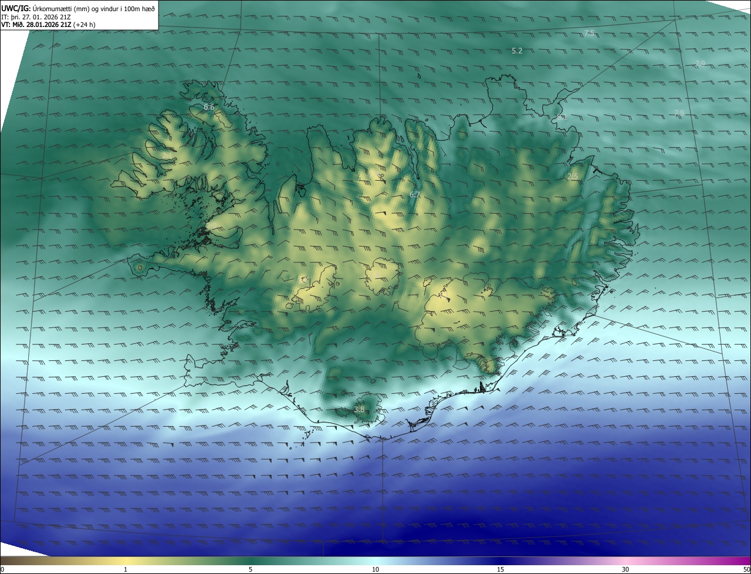Click the 5.2 value label on map

pos(517,51)
